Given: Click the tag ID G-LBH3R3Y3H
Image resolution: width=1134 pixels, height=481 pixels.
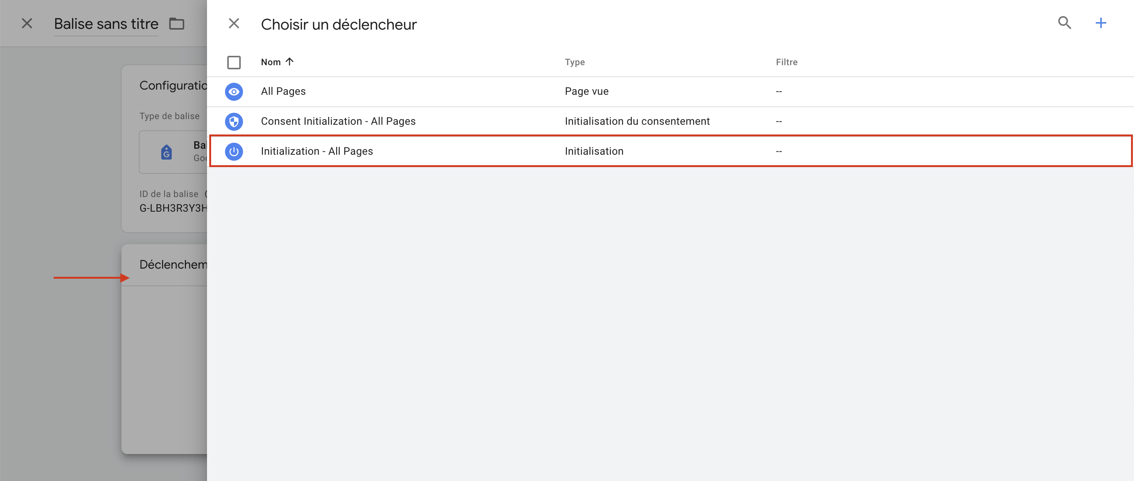Looking at the screenshot, I should [173, 208].
